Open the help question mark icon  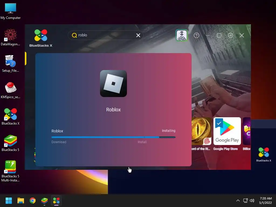click(196, 35)
